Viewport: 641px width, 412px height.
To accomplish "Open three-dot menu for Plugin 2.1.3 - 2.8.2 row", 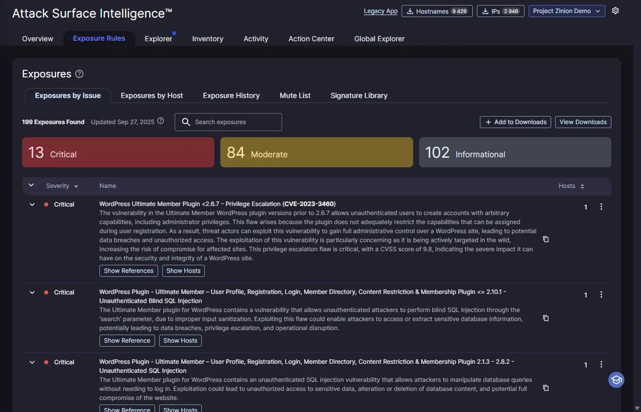I will [601, 364].
